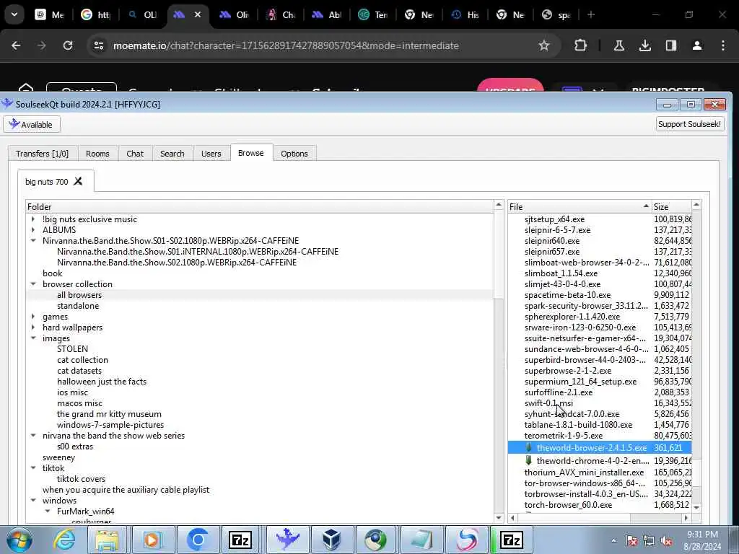This screenshot has height=554, width=739.
Task: Click the red-blue swirl S icon in taskbar
Action: pyautogui.click(x=467, y=540)
